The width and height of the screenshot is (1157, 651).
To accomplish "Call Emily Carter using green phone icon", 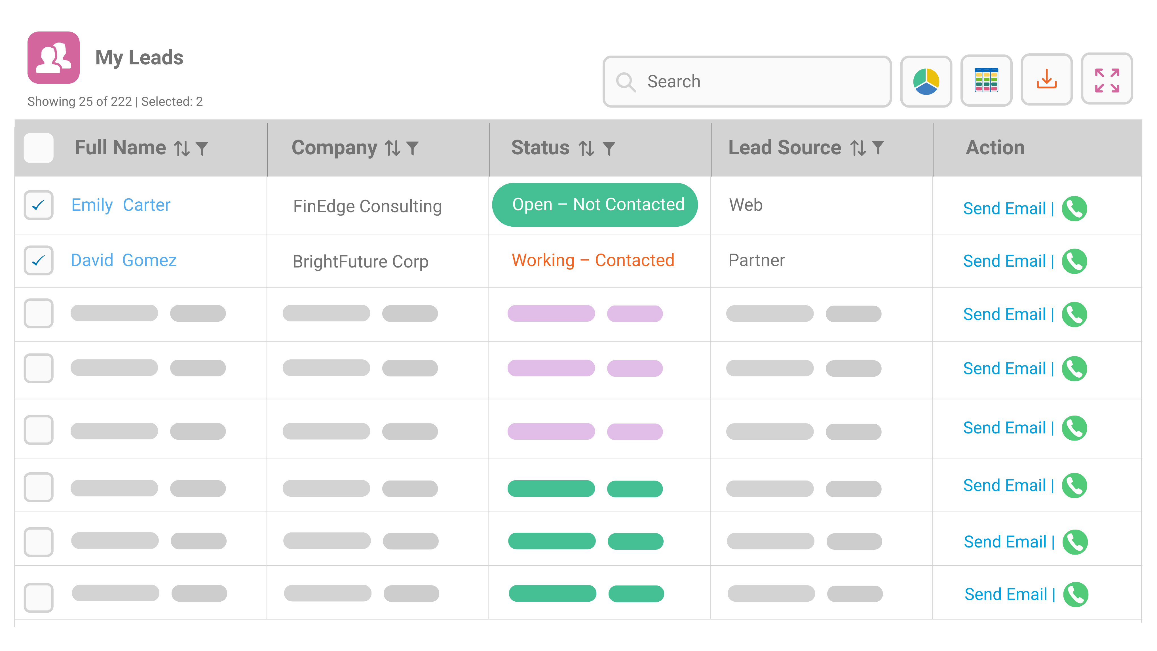I will click(1074, 208).
